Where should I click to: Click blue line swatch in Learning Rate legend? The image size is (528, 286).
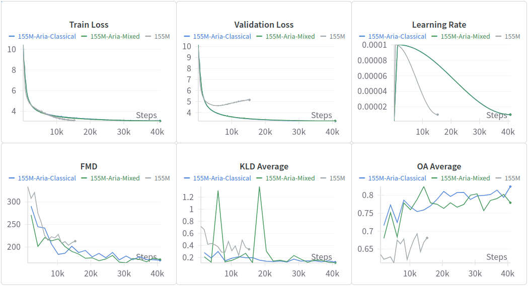[362, 36]
